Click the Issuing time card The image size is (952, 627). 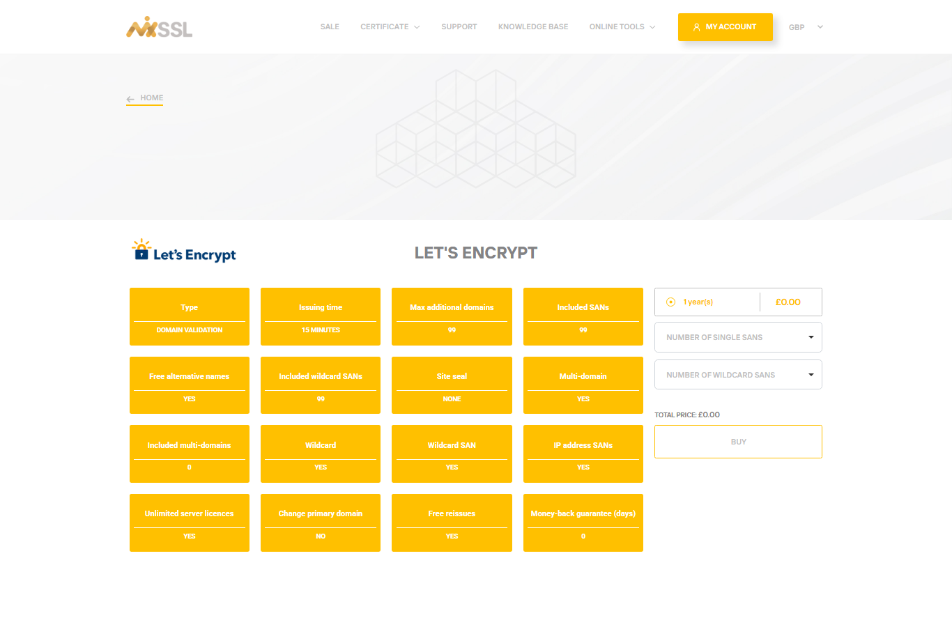(321, 316)
